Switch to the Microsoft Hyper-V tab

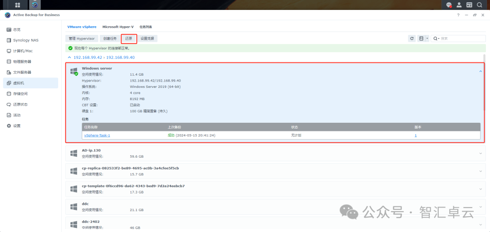pyautogui.click(x=118, y=27)
